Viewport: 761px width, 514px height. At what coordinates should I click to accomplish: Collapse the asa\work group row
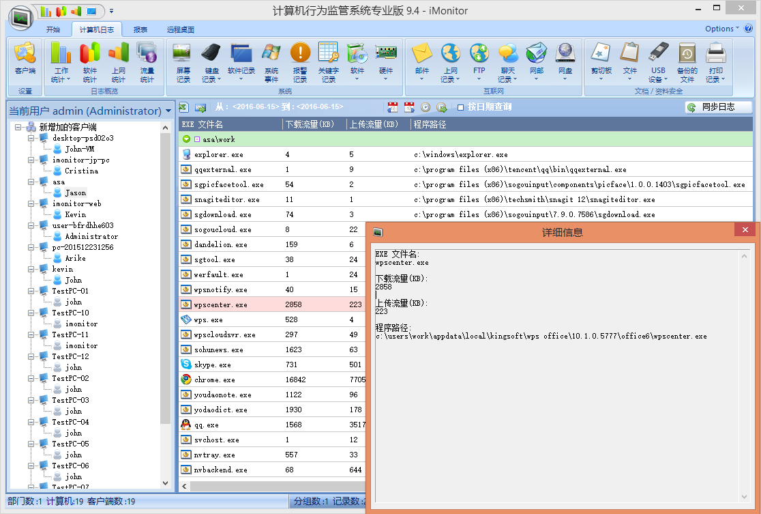(186, 139)
